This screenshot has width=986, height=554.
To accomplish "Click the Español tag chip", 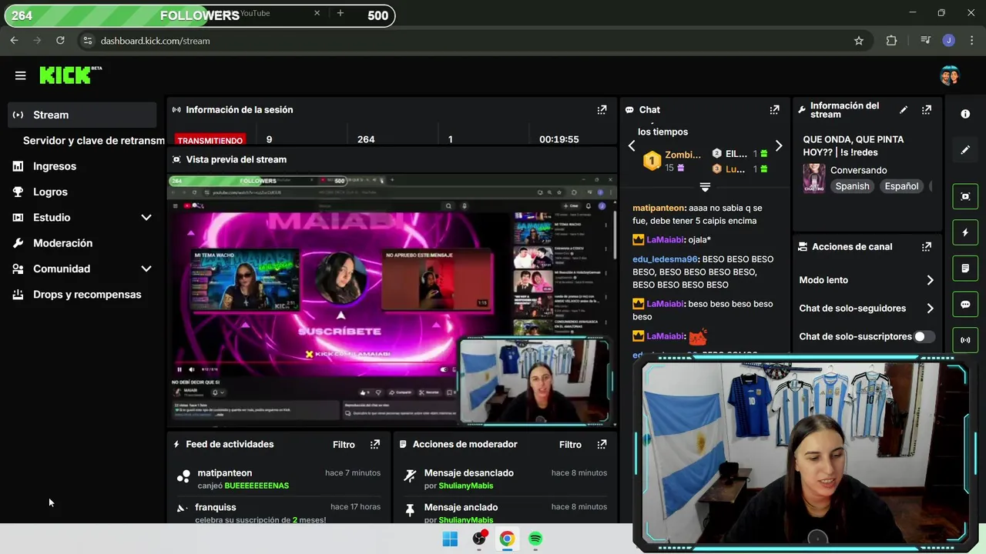I will coord(901,186).
